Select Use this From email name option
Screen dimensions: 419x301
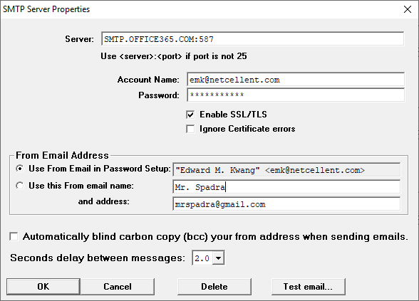pos(19,186)
